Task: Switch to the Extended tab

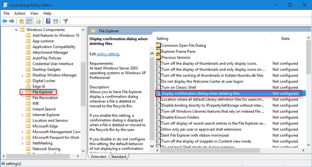Action: tap(99, 157)
